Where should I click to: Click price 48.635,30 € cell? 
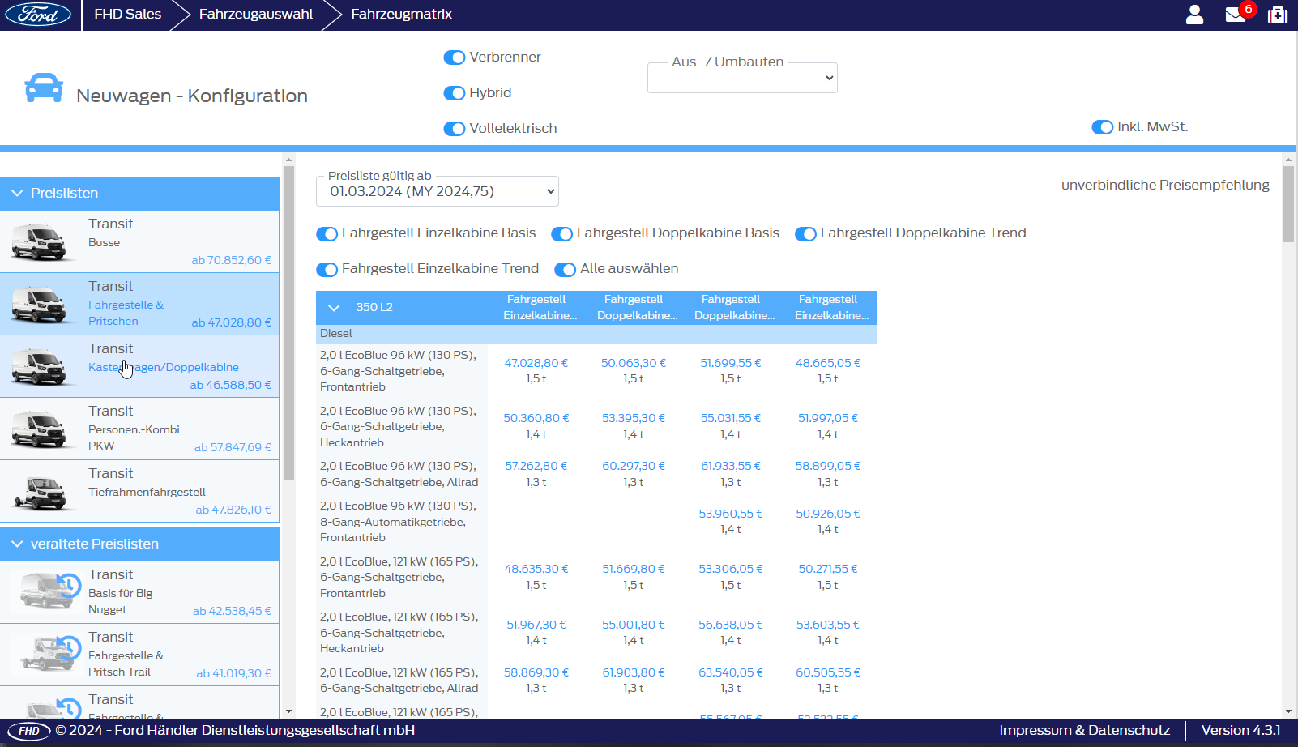point(536,569)
